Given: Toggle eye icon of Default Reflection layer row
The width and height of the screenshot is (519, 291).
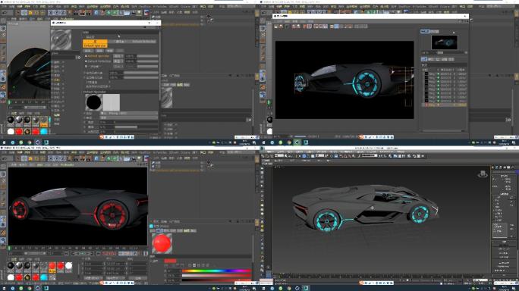Looking at the screenshot, I should tap(86, 61).
